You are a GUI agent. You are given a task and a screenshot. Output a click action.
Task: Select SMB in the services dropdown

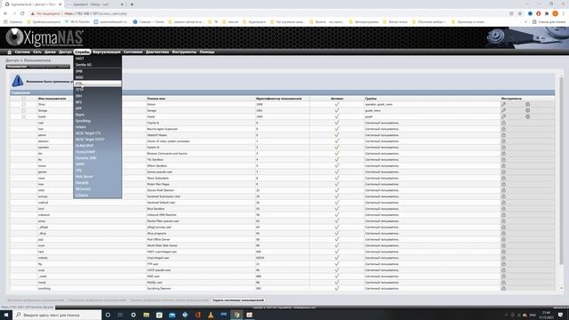(x=97, y=71)
